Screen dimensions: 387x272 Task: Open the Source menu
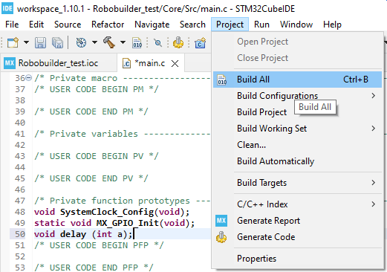(68, 25)
